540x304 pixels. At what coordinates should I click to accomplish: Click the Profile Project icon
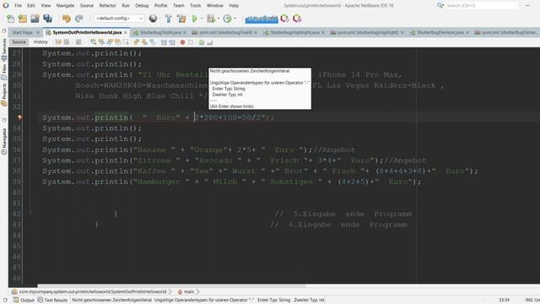click(x=227, y=19)
